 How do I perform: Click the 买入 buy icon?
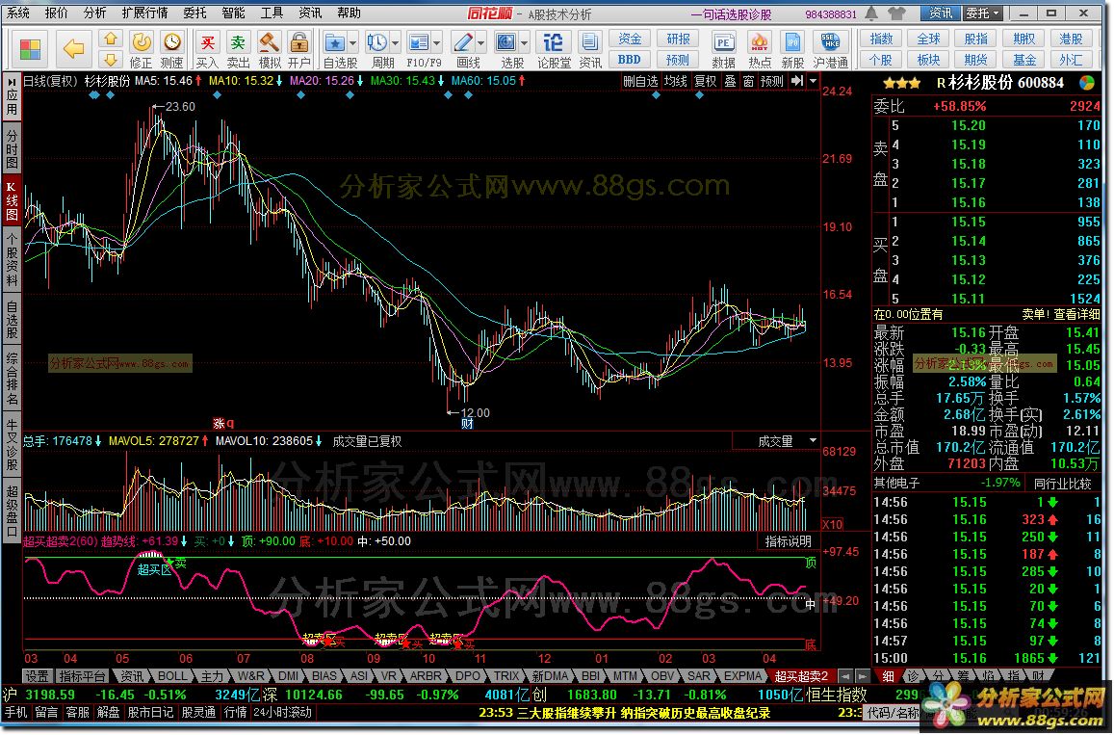tap(207, 50)
